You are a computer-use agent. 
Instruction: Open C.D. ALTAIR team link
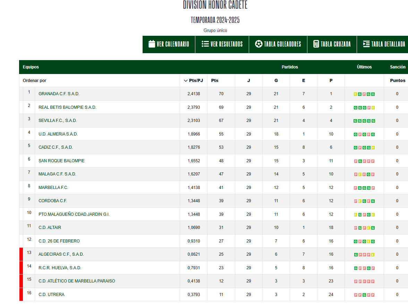pos(50,228)
